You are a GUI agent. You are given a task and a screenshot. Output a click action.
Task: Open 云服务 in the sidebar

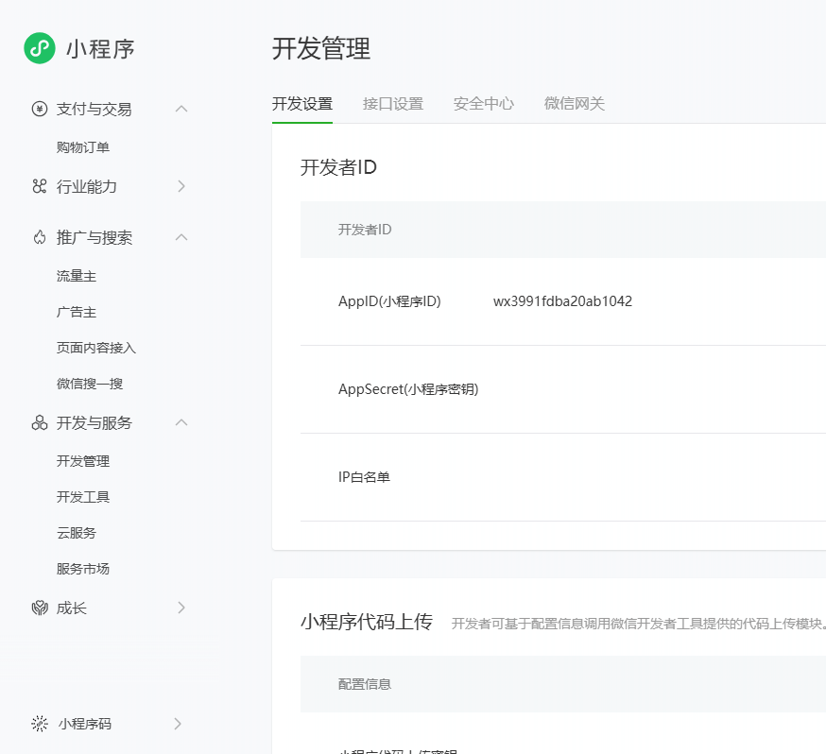(x=77, y=533)
